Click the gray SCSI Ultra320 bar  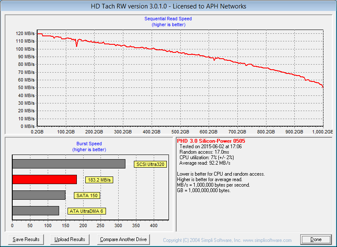69,164
